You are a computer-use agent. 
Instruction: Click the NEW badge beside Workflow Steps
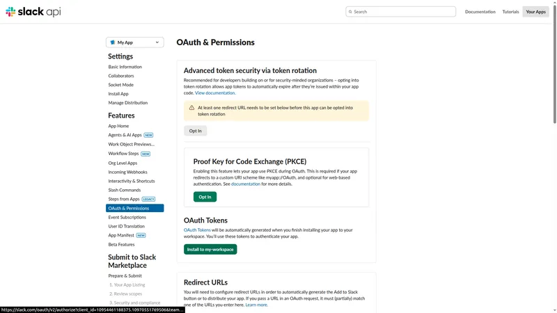tap(146, 154)
